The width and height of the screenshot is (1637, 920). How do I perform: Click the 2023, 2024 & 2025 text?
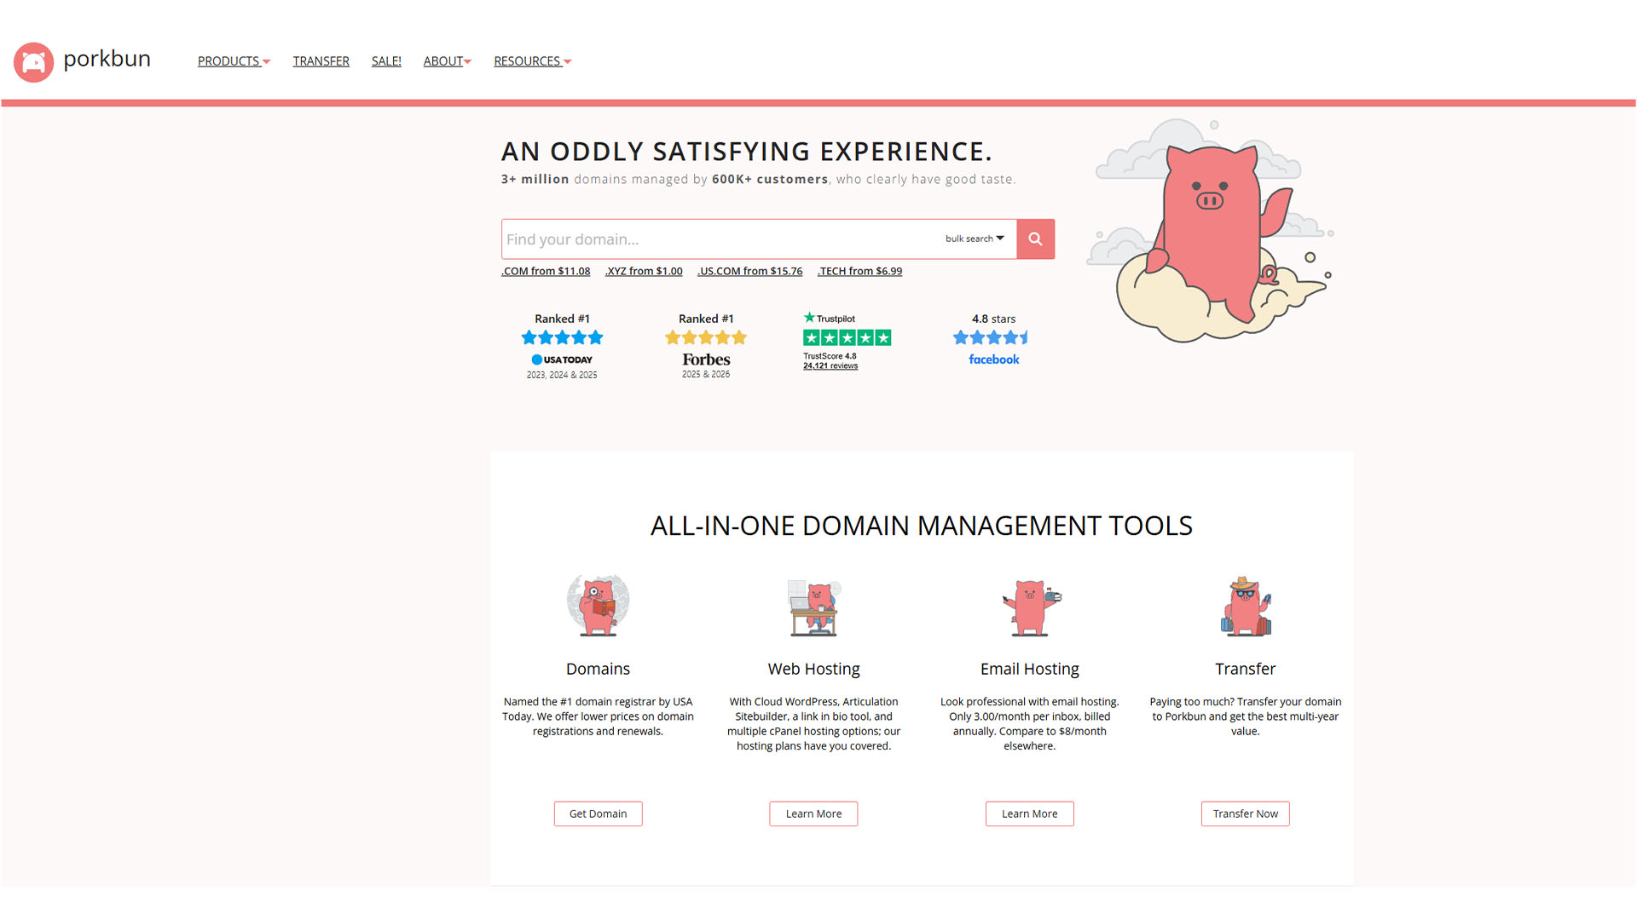click(562, 376)
